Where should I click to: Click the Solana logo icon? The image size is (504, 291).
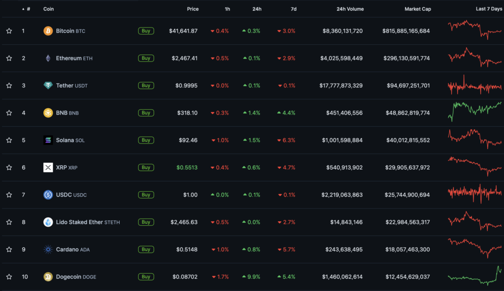(x=48, y=140)
